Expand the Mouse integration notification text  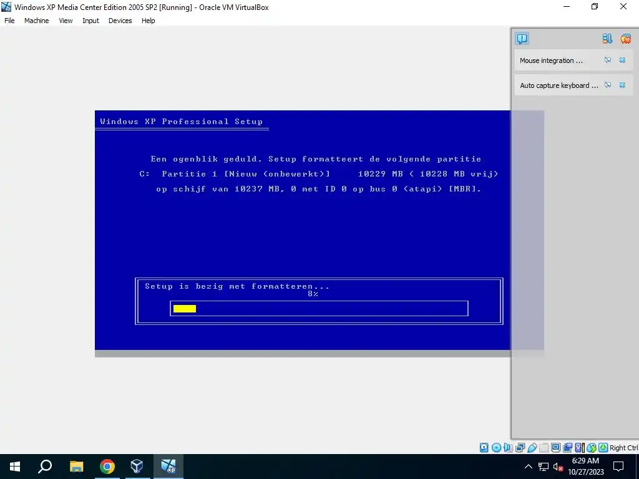[551, 60]
